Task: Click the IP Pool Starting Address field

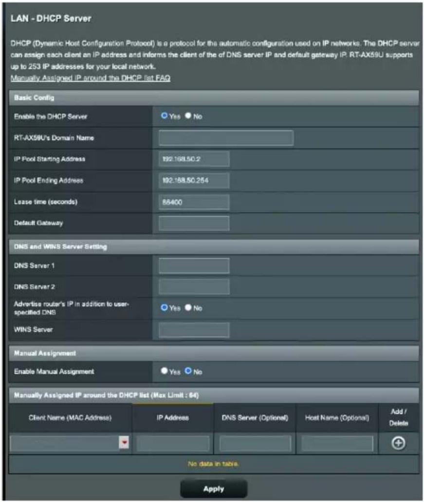Action: (194, 159)
